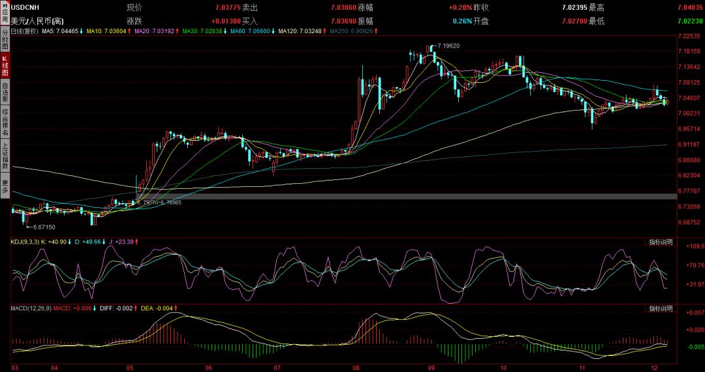This screenshot has width=705, height=372.
Task: Switch to the 分时图 intraday view
Action: coord(5,40)
